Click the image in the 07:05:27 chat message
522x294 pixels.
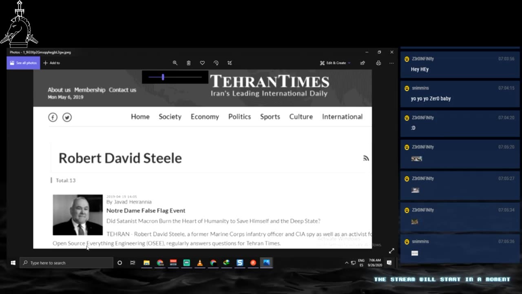point(415,190)
